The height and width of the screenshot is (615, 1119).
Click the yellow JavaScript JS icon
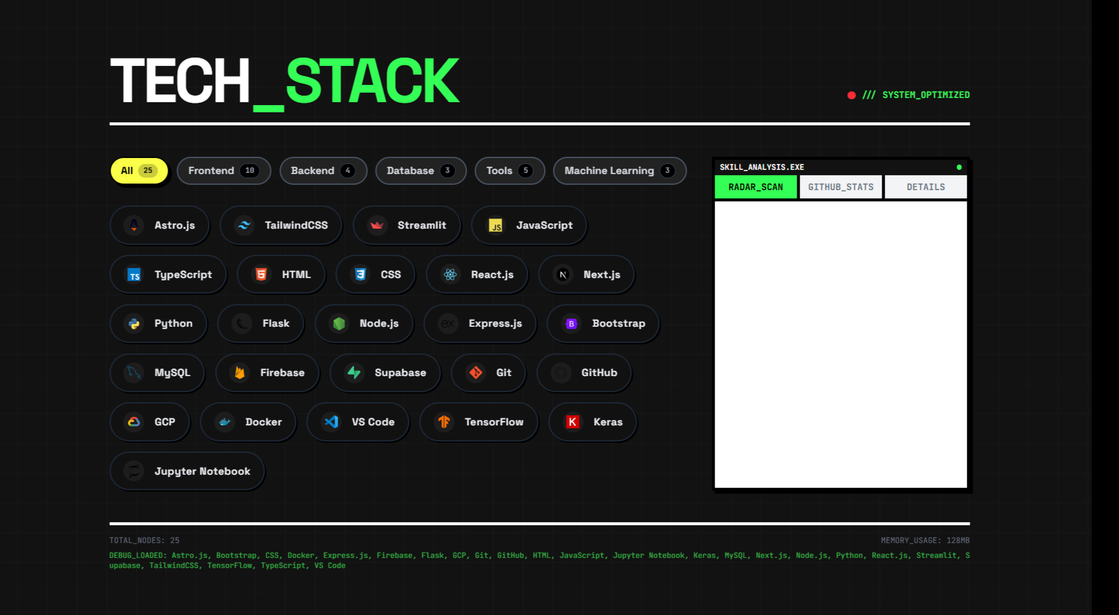(x=496, y=225)
